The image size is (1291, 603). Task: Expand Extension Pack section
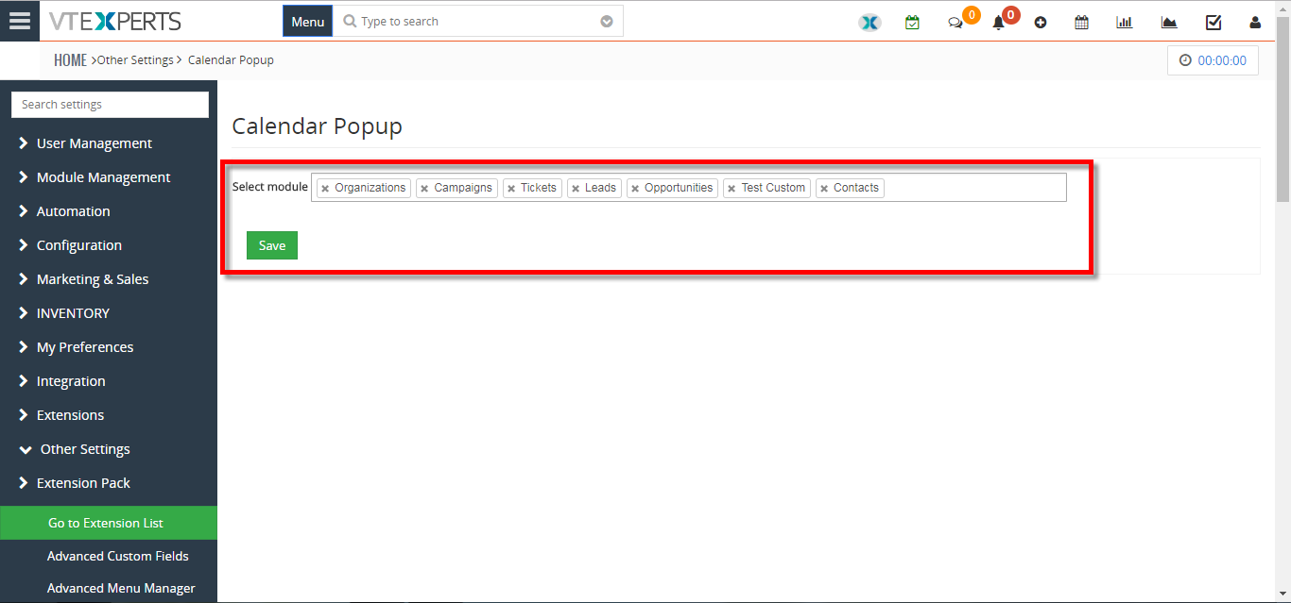point(109,483)
